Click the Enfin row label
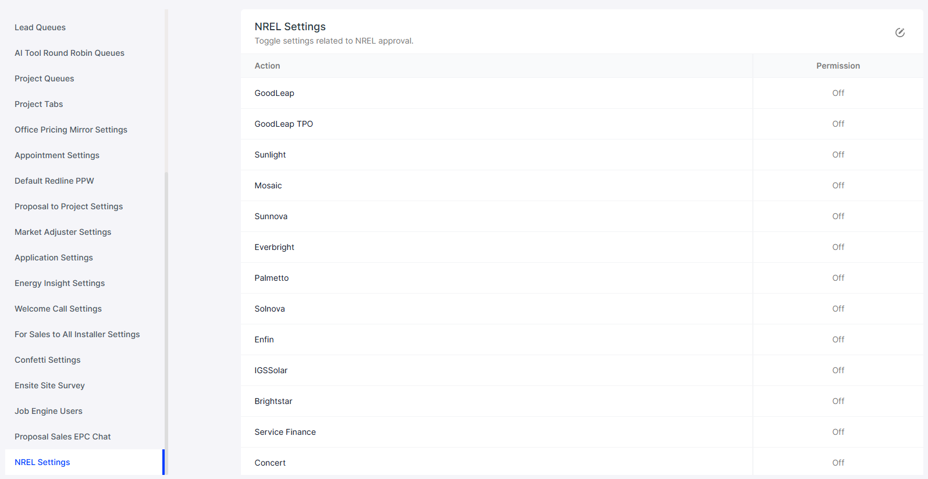This screenshot has width=928, height=479. (264, 339)
